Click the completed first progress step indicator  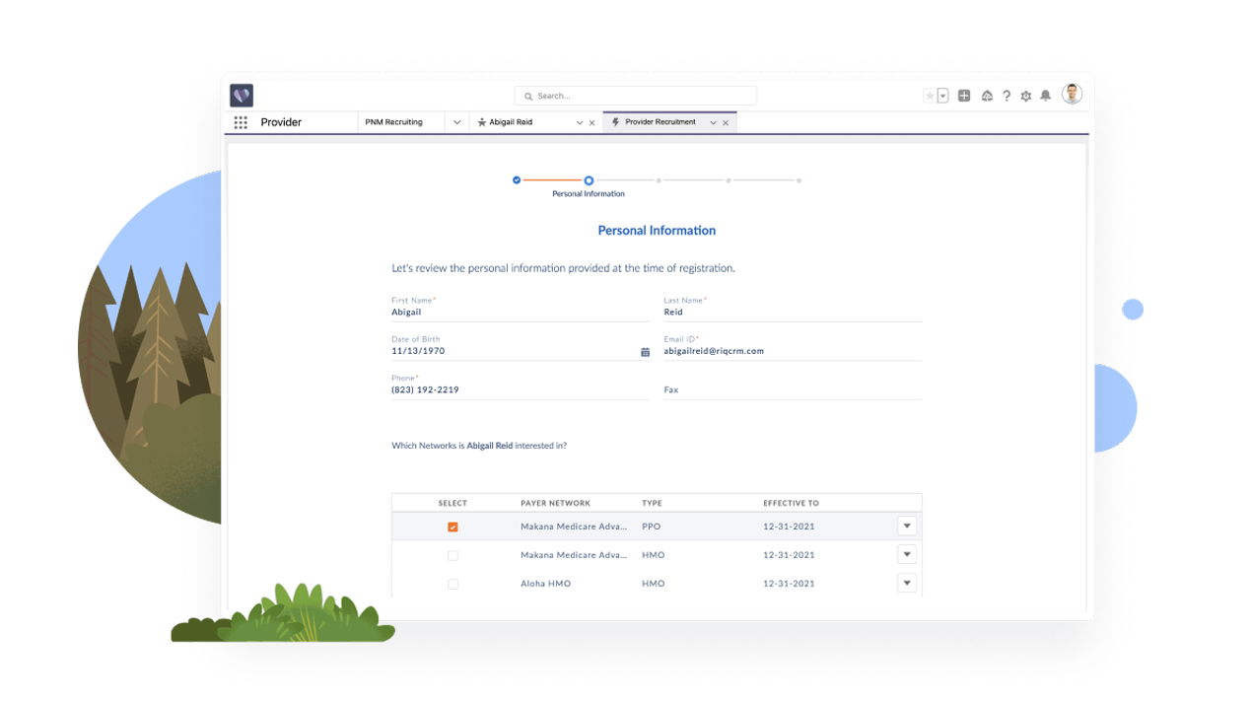pos(517,180)
